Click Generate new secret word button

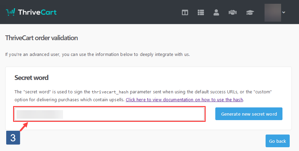click(249, 114)
